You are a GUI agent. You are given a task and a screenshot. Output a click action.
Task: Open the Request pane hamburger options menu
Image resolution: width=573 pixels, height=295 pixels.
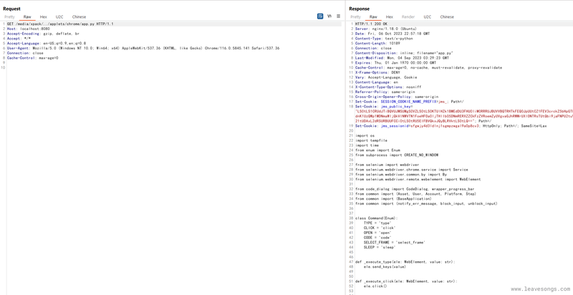(338, 16)
